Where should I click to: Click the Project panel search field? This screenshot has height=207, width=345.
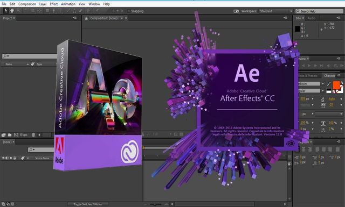30,56
